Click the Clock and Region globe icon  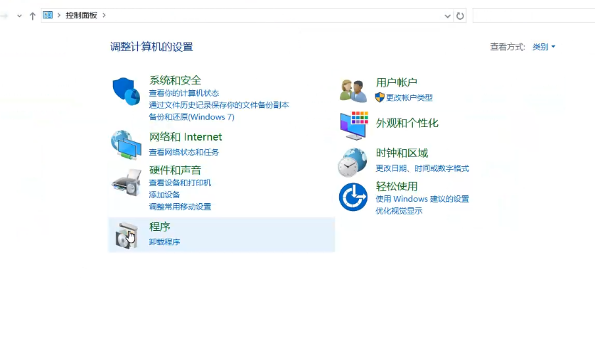(352, 162)
